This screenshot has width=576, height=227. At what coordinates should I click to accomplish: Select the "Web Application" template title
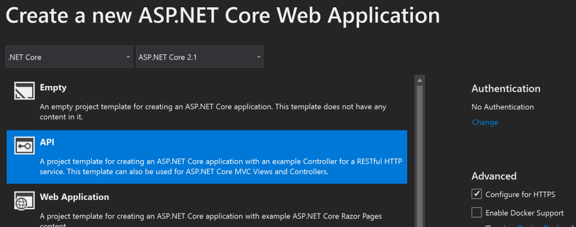pos(75,197)
